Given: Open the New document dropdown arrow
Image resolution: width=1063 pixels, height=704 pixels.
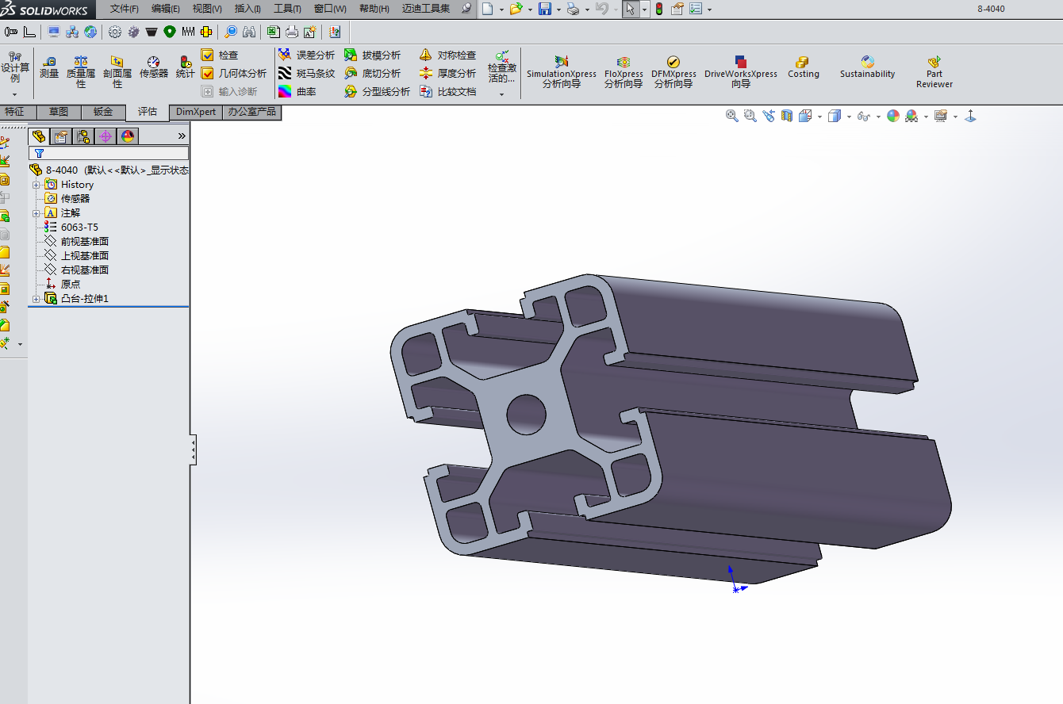Looking at the screenshot, I should point(501,10).
